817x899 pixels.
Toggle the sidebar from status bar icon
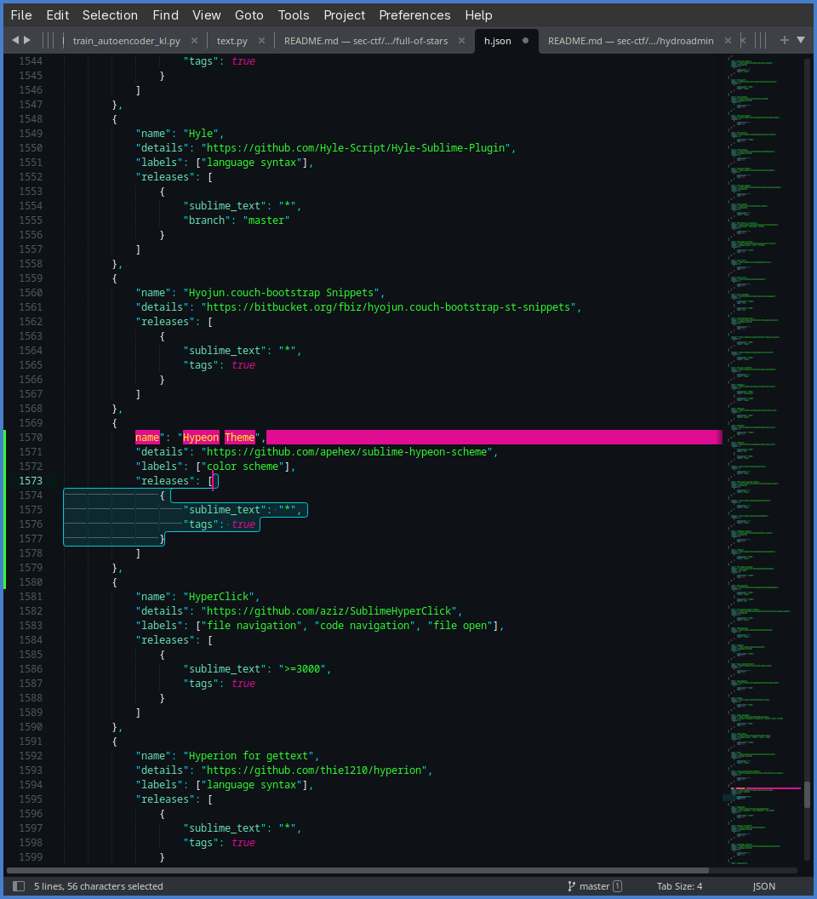[19, 886]
